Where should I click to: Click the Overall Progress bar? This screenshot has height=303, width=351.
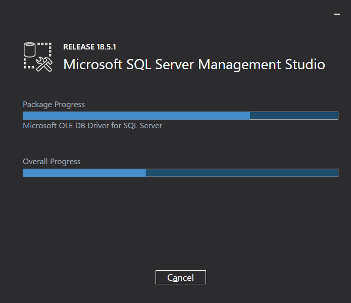click(180, 173)
